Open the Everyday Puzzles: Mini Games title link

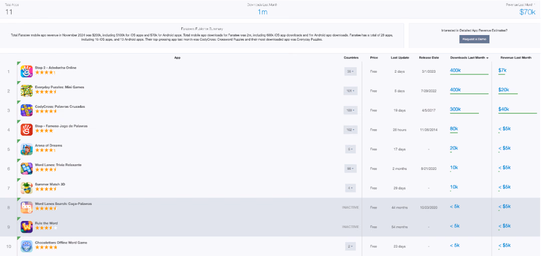59,87
